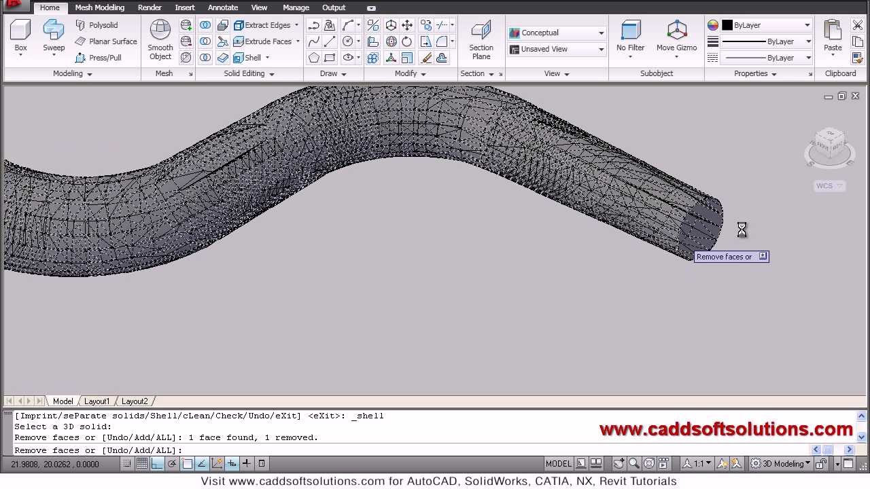Select the Sweep tool
Viewport: 870px width, 489px height.
tap(54, 37)
